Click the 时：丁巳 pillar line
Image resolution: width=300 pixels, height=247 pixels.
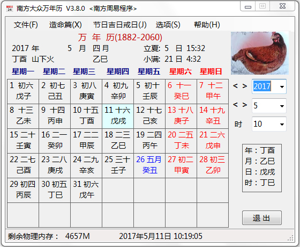[260, 183]
